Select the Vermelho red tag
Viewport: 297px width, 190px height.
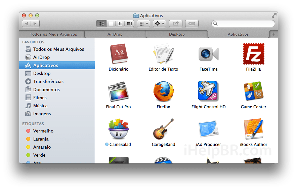pyautogui.click(x=57, y=131)
